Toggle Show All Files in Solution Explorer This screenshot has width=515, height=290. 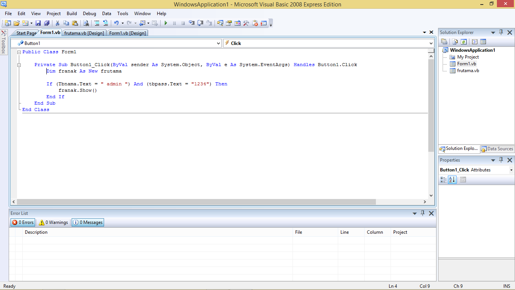pyautogui.click(x=455, y=42)
